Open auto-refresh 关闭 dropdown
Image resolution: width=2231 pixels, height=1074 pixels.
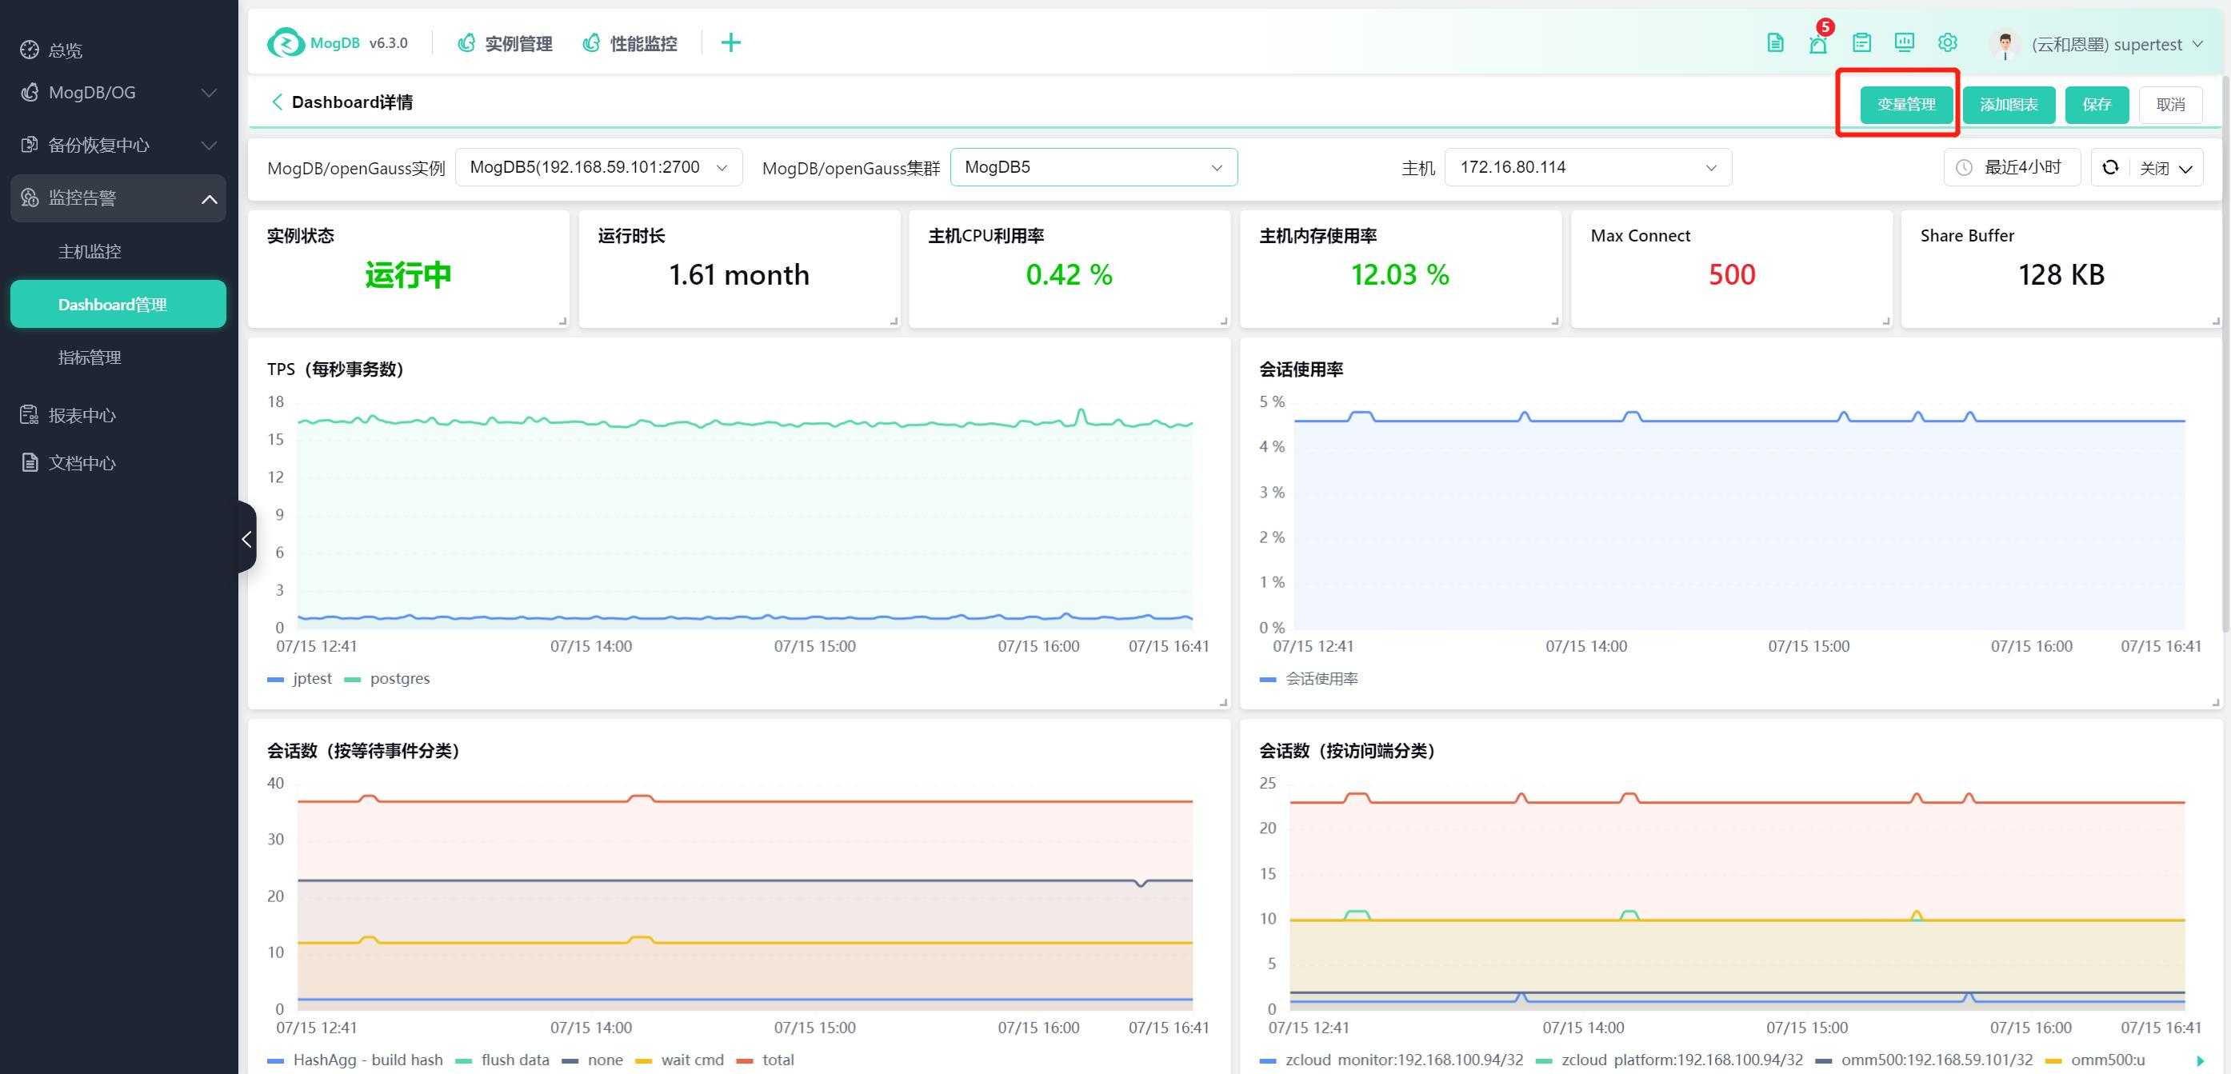pos(2165,168)
